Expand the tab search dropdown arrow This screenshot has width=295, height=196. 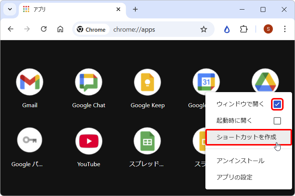coord(10,9)
